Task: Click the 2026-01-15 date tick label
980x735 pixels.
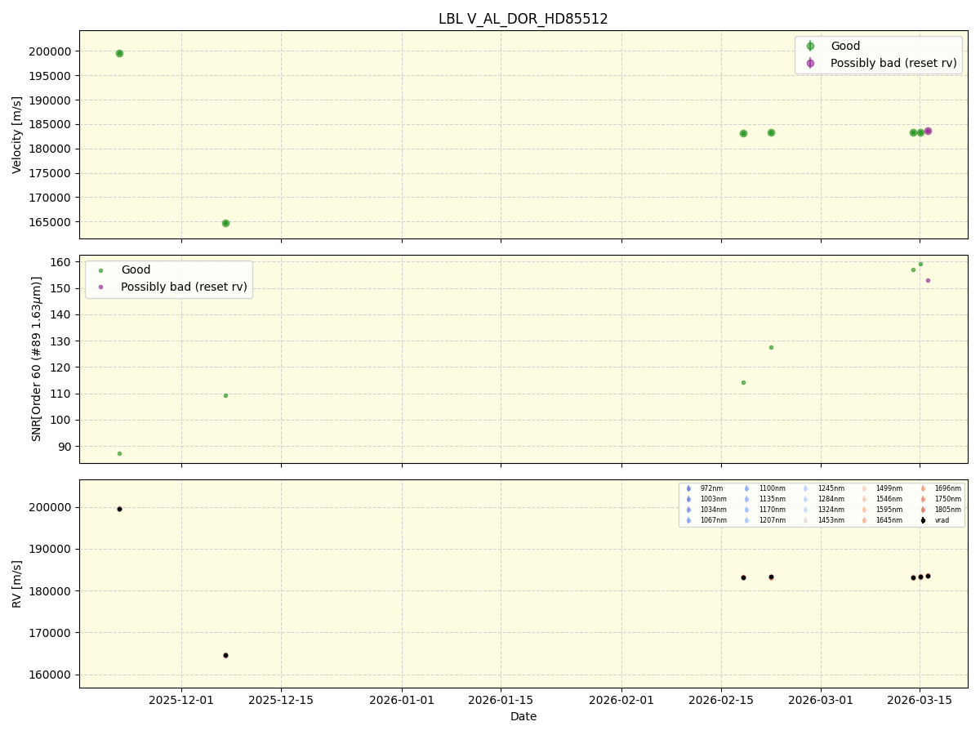Action: coord(501,700)
